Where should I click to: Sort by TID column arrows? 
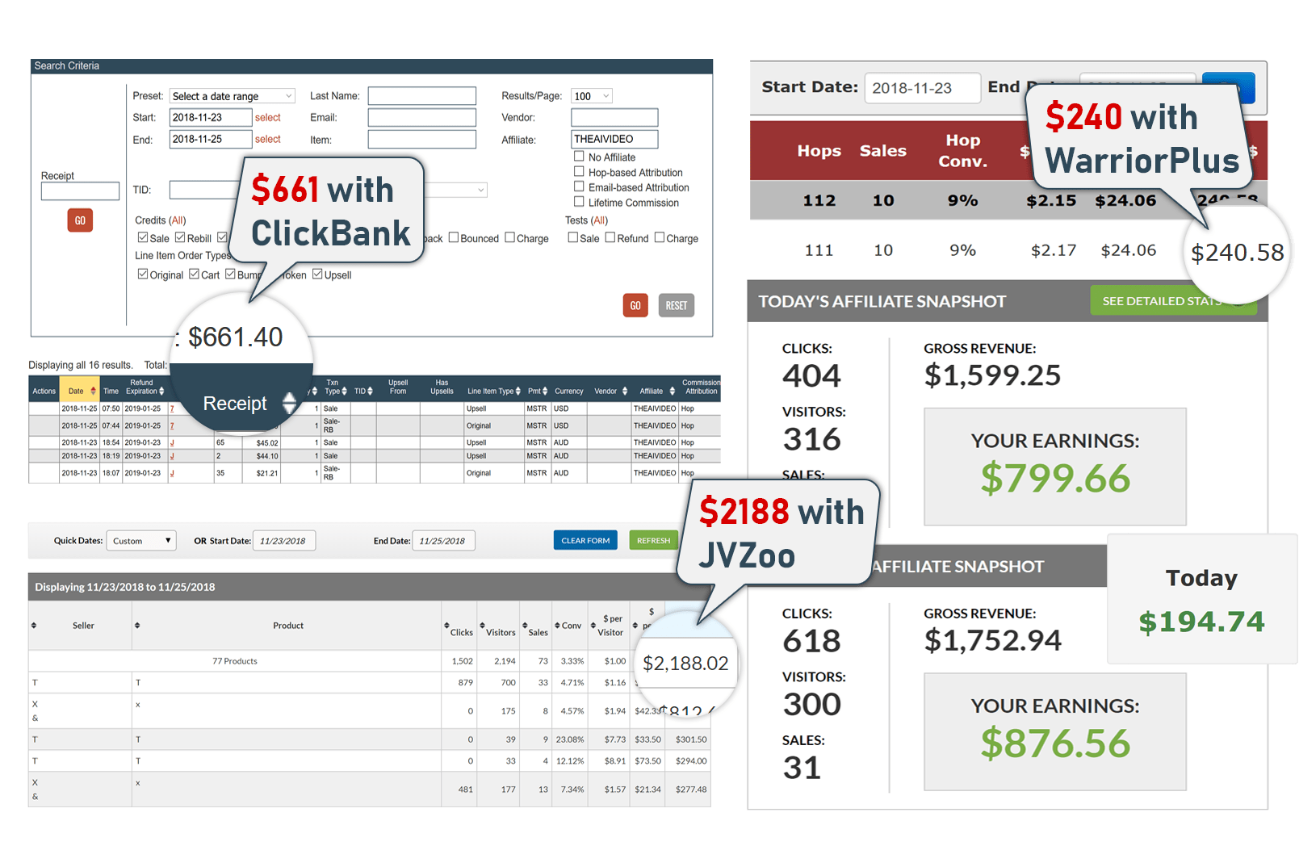[370, 391]
